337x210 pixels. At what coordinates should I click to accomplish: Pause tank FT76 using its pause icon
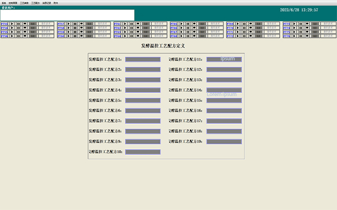tap(301, 36)
